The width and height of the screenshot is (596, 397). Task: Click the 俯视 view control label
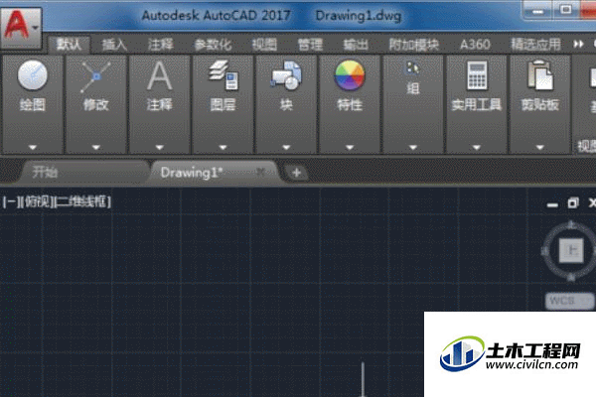pos(37,202)
